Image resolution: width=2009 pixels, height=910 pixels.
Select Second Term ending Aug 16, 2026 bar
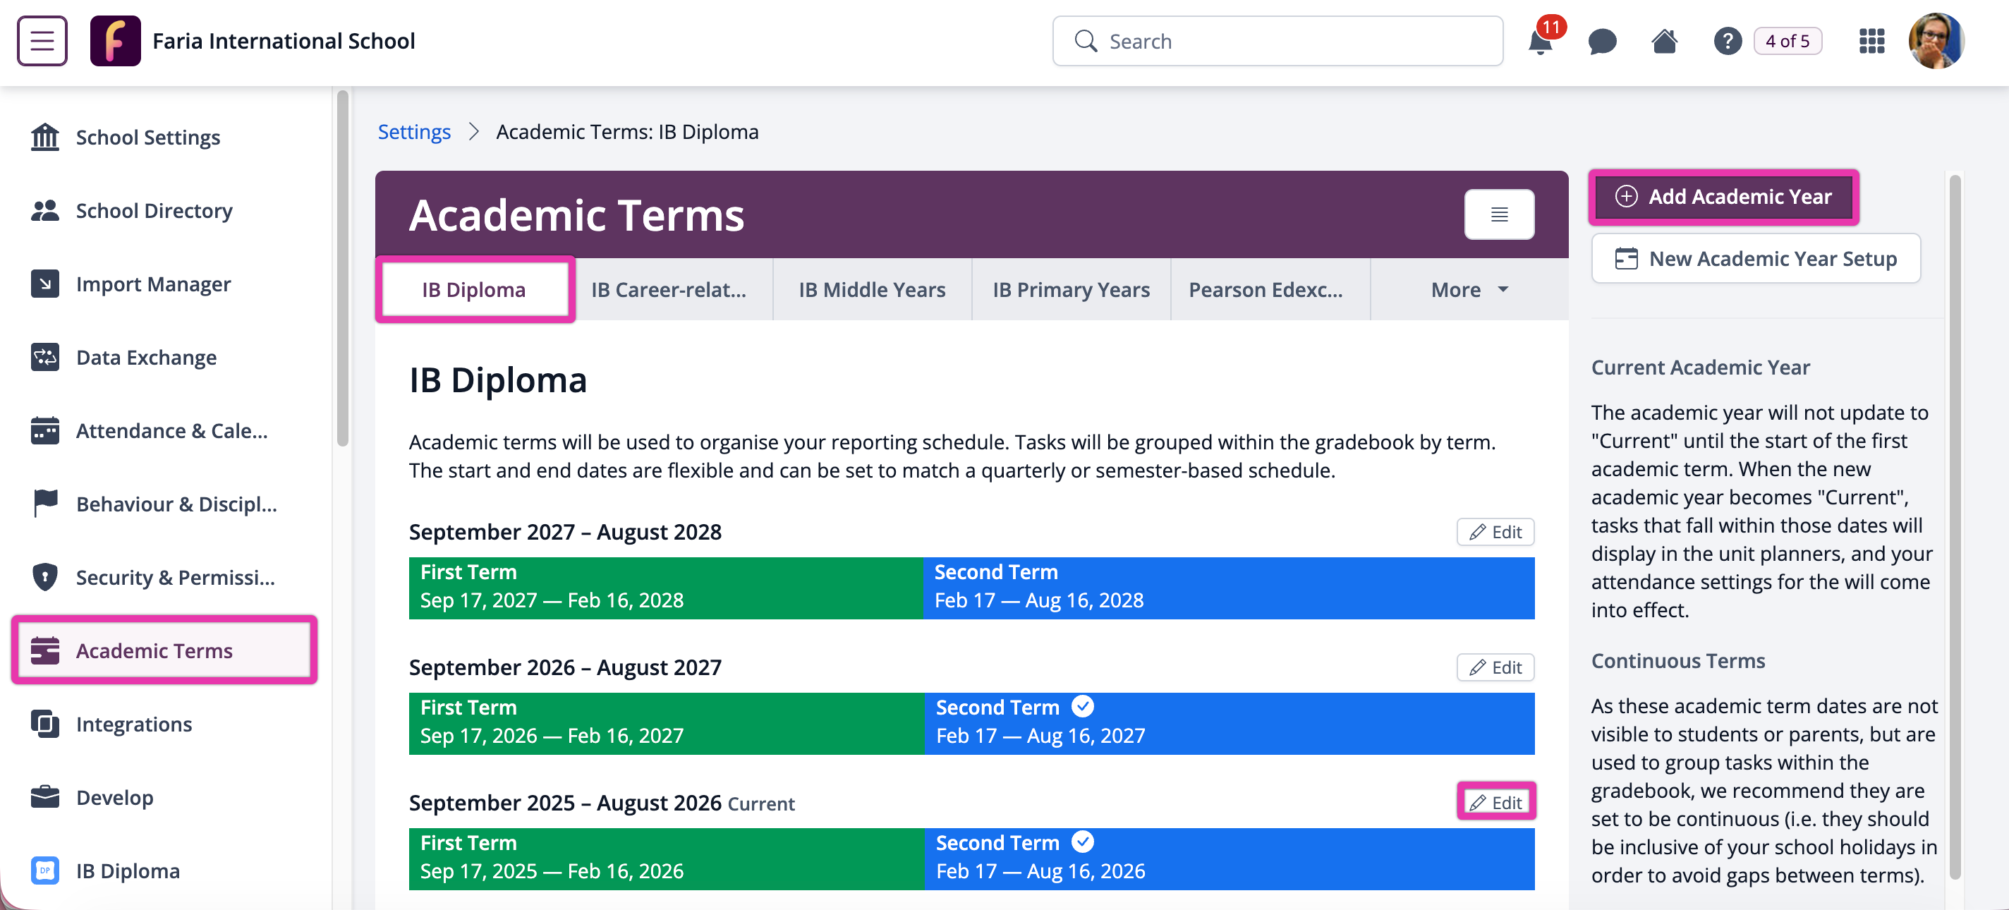coord(1229,859)
